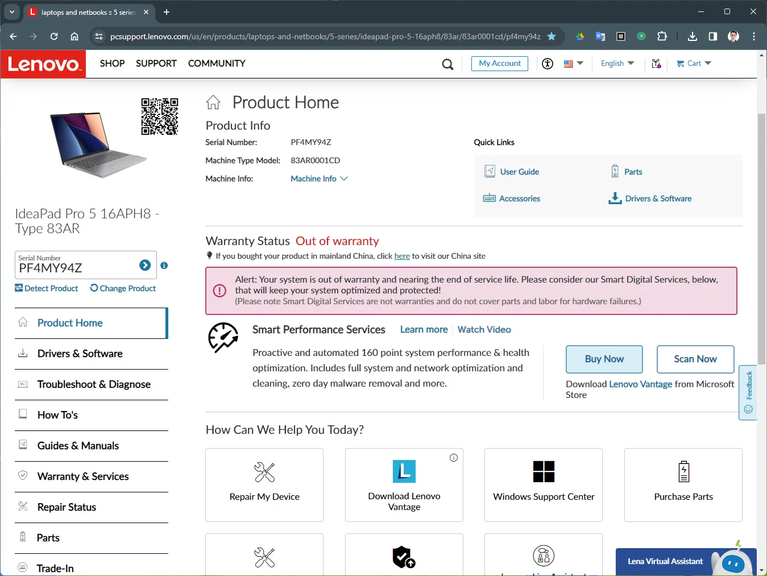The width and height of the screenshot is (767, 576).
Task: Open the English language dropdown
Action: pyautogui.click(x=617, y=64)
